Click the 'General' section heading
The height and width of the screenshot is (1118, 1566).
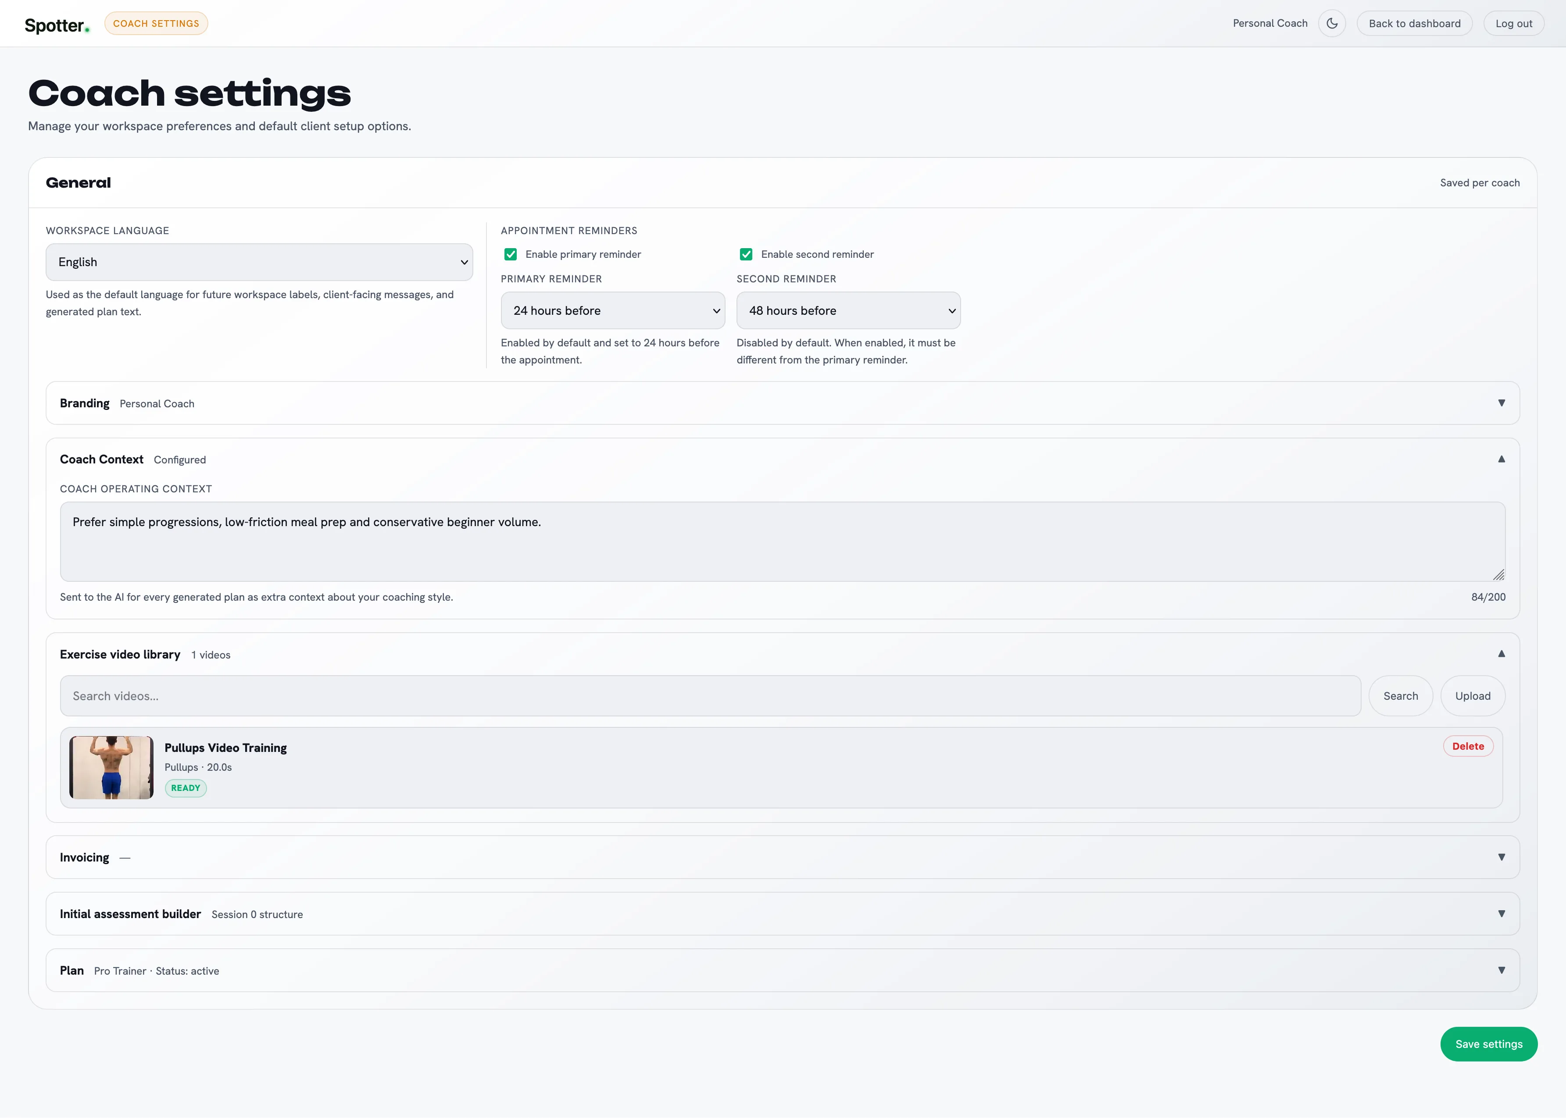coord(79,182)
